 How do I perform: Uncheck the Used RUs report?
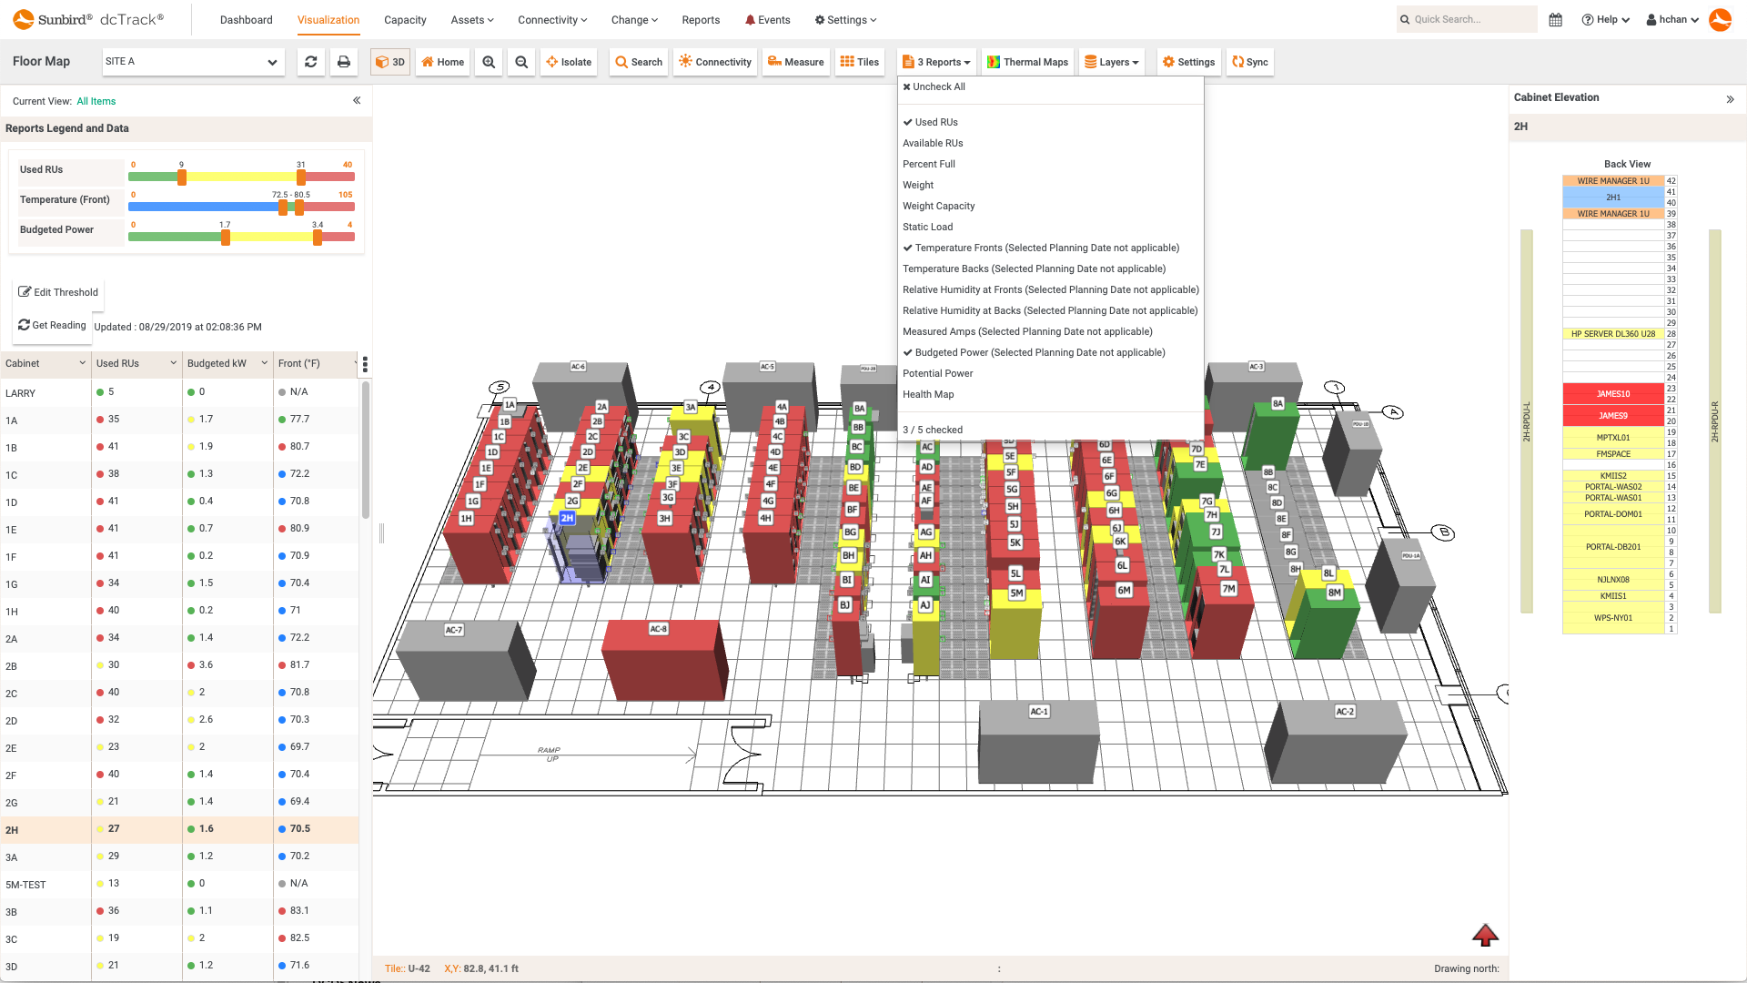(936, 121)
